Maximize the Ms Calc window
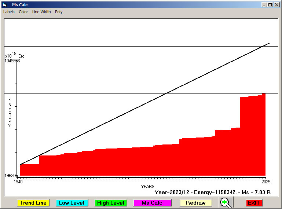 coord(270,5)
